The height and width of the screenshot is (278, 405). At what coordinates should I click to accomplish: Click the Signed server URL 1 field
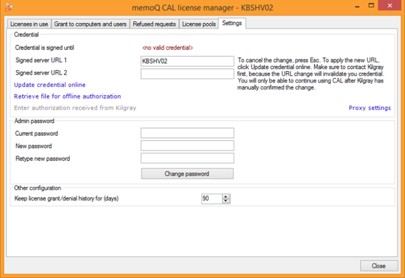click(x=187, y=61)
